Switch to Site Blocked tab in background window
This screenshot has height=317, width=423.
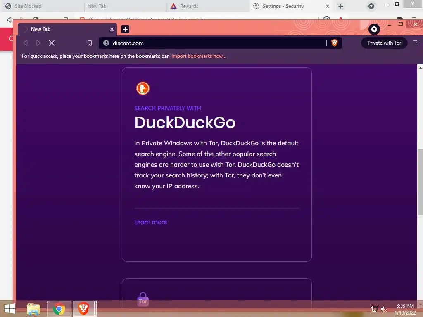coord(42,6)
